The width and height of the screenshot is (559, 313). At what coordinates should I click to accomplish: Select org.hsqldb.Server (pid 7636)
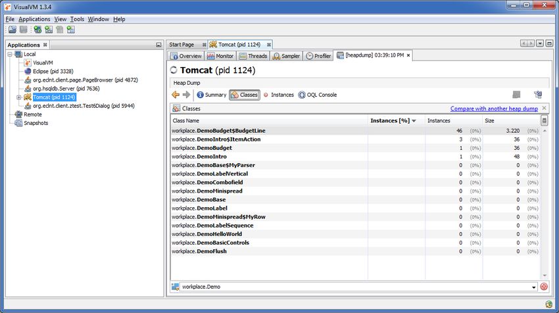[66, 88]
